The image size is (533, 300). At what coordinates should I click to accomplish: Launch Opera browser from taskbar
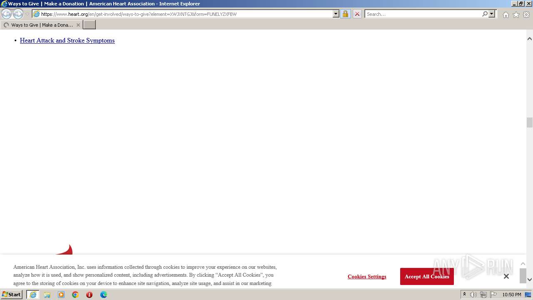[89, 295]
